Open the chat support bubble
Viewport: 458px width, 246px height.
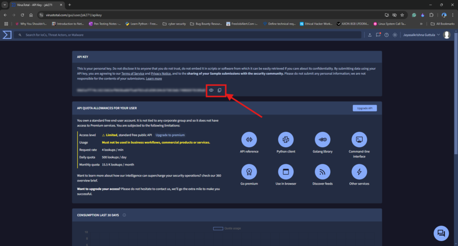(x=441, y=233)
